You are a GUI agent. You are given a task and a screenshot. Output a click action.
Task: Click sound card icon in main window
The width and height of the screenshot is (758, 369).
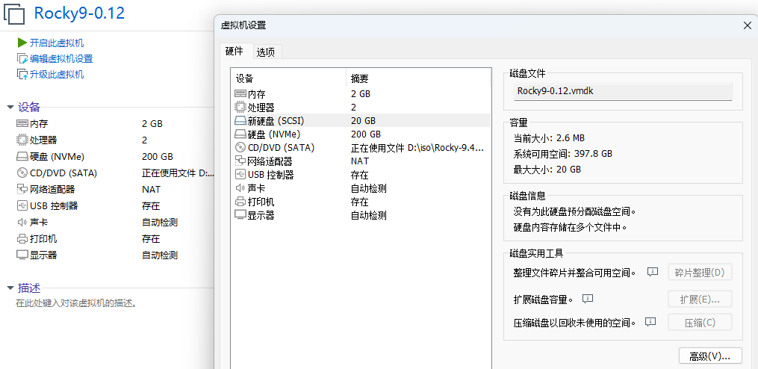click(x=22, y=222)
